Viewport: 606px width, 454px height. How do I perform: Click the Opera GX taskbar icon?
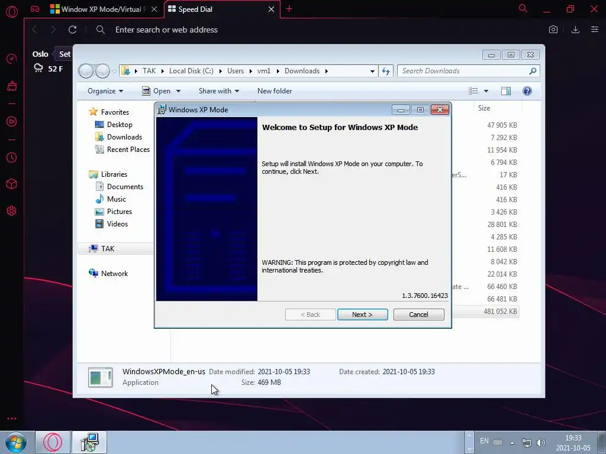(x=53, y=442)
